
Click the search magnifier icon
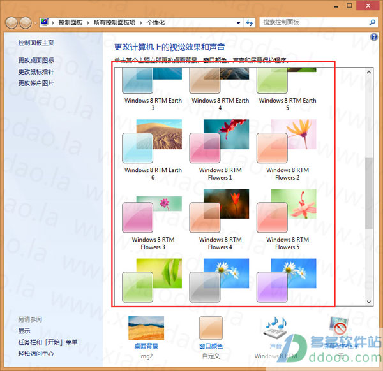(372, 22)
